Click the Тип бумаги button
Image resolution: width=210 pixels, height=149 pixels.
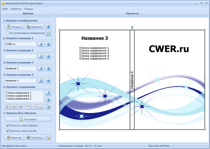[28, 119]
